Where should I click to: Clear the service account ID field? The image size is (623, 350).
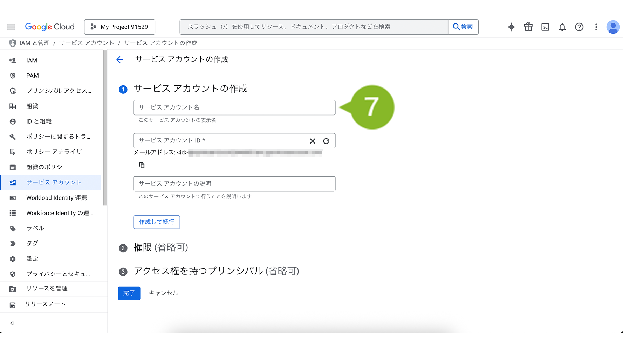(313, 141)
